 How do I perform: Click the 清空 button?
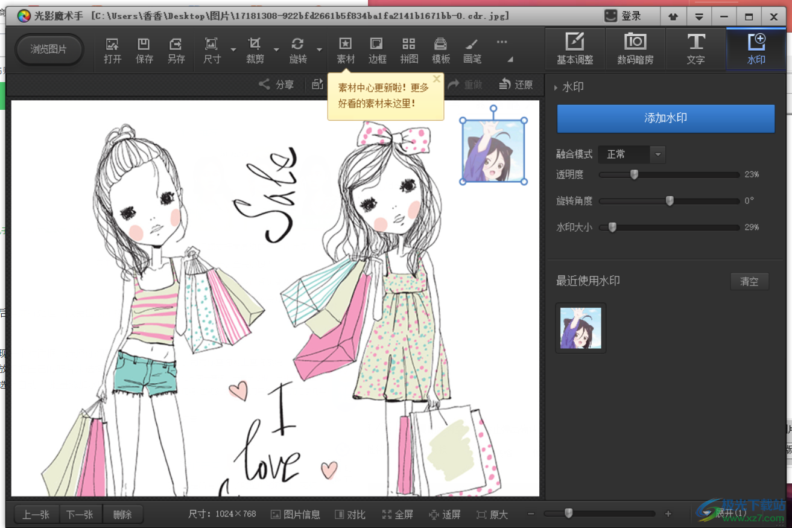749,282
